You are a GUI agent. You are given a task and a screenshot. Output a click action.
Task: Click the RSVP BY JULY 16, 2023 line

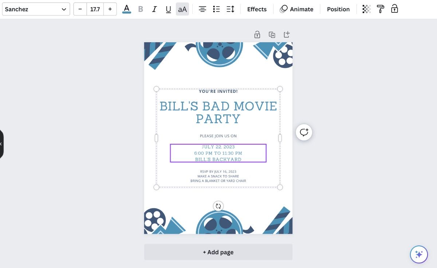coord(218,172)
